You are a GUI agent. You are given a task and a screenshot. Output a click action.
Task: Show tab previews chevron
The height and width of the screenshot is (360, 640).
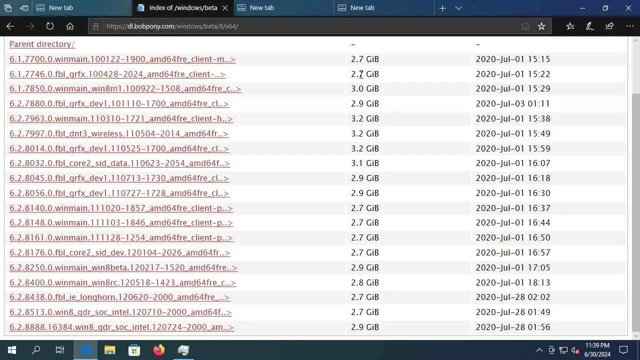pos(458,8)
